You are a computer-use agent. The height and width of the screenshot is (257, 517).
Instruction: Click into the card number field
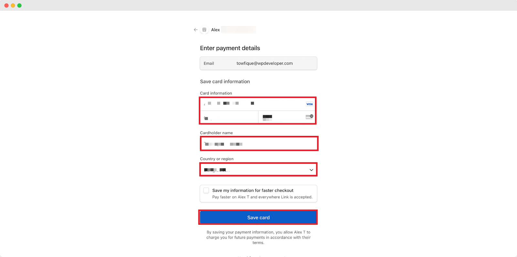pyautogui.click(x=252, y=104)
